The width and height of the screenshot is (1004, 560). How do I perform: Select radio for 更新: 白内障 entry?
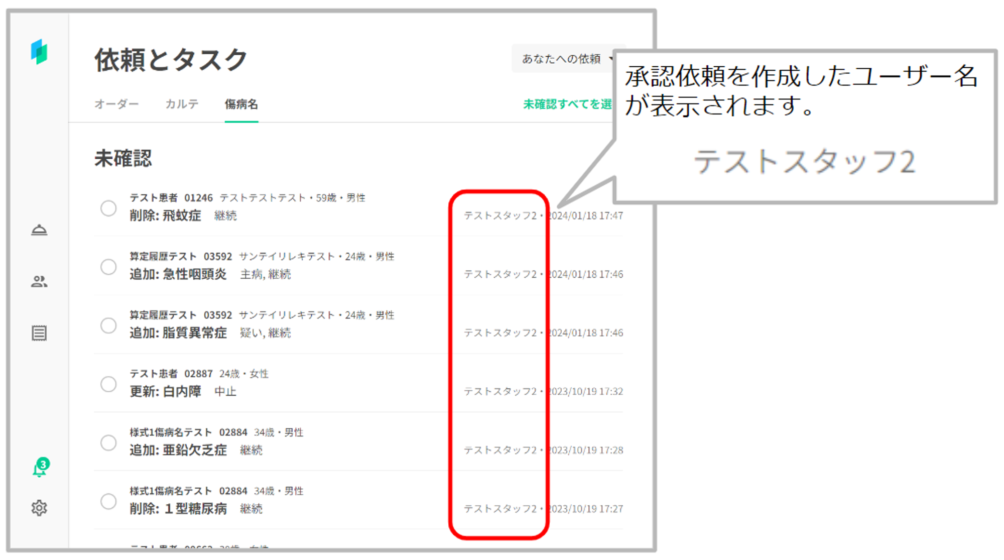(108, 384)
